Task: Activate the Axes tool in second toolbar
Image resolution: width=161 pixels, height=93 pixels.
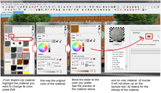Action: 57,10
